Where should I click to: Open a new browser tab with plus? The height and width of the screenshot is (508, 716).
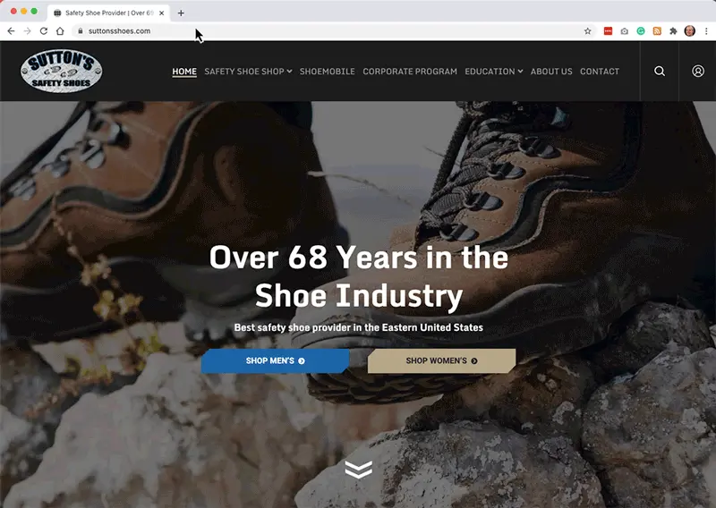click(x=181, y=13)
